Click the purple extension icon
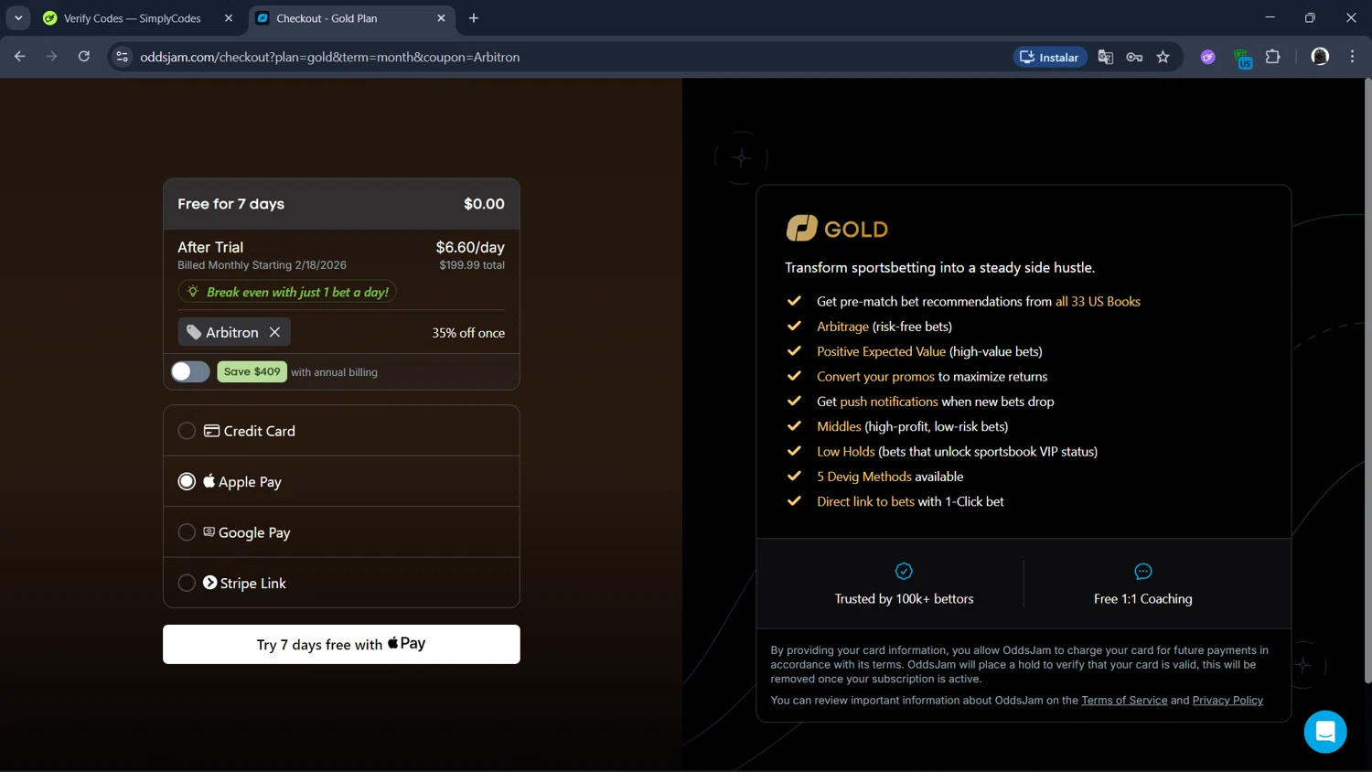The height and width of the screenshot is (772, 1372). (x=1208, y=57)
